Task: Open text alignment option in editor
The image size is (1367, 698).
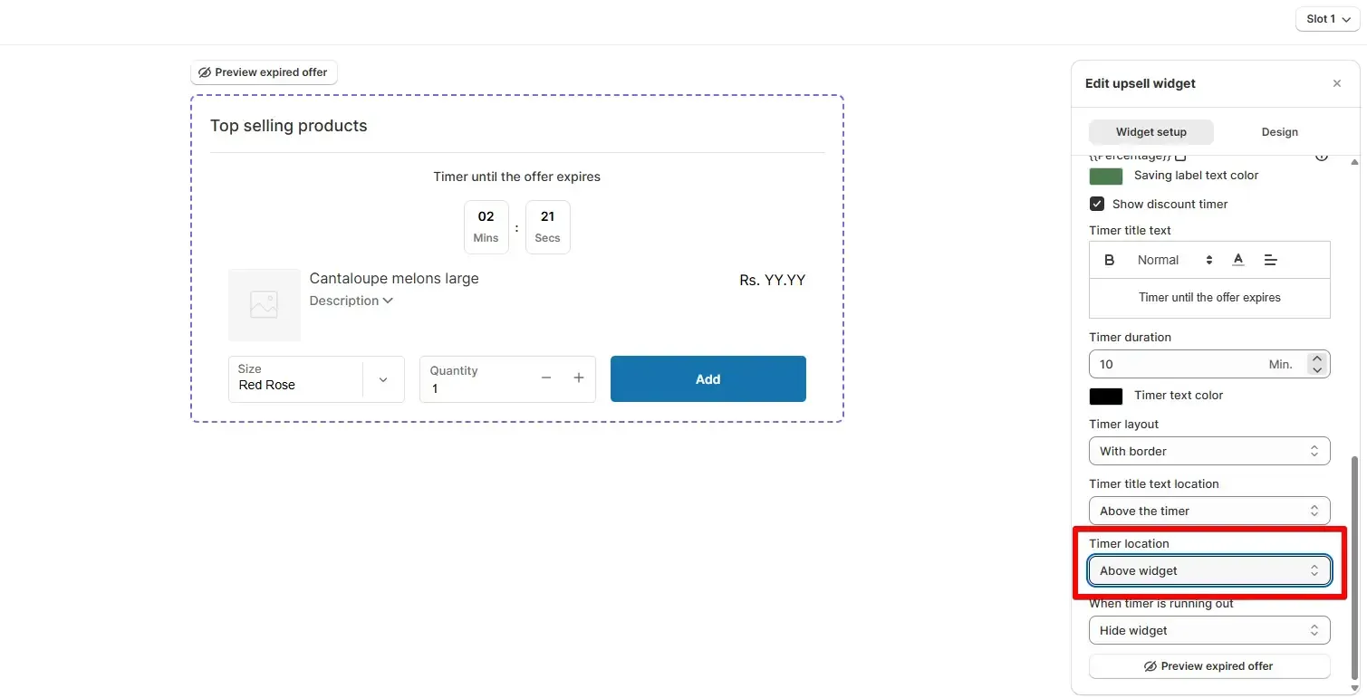Action: point(1270,260)
